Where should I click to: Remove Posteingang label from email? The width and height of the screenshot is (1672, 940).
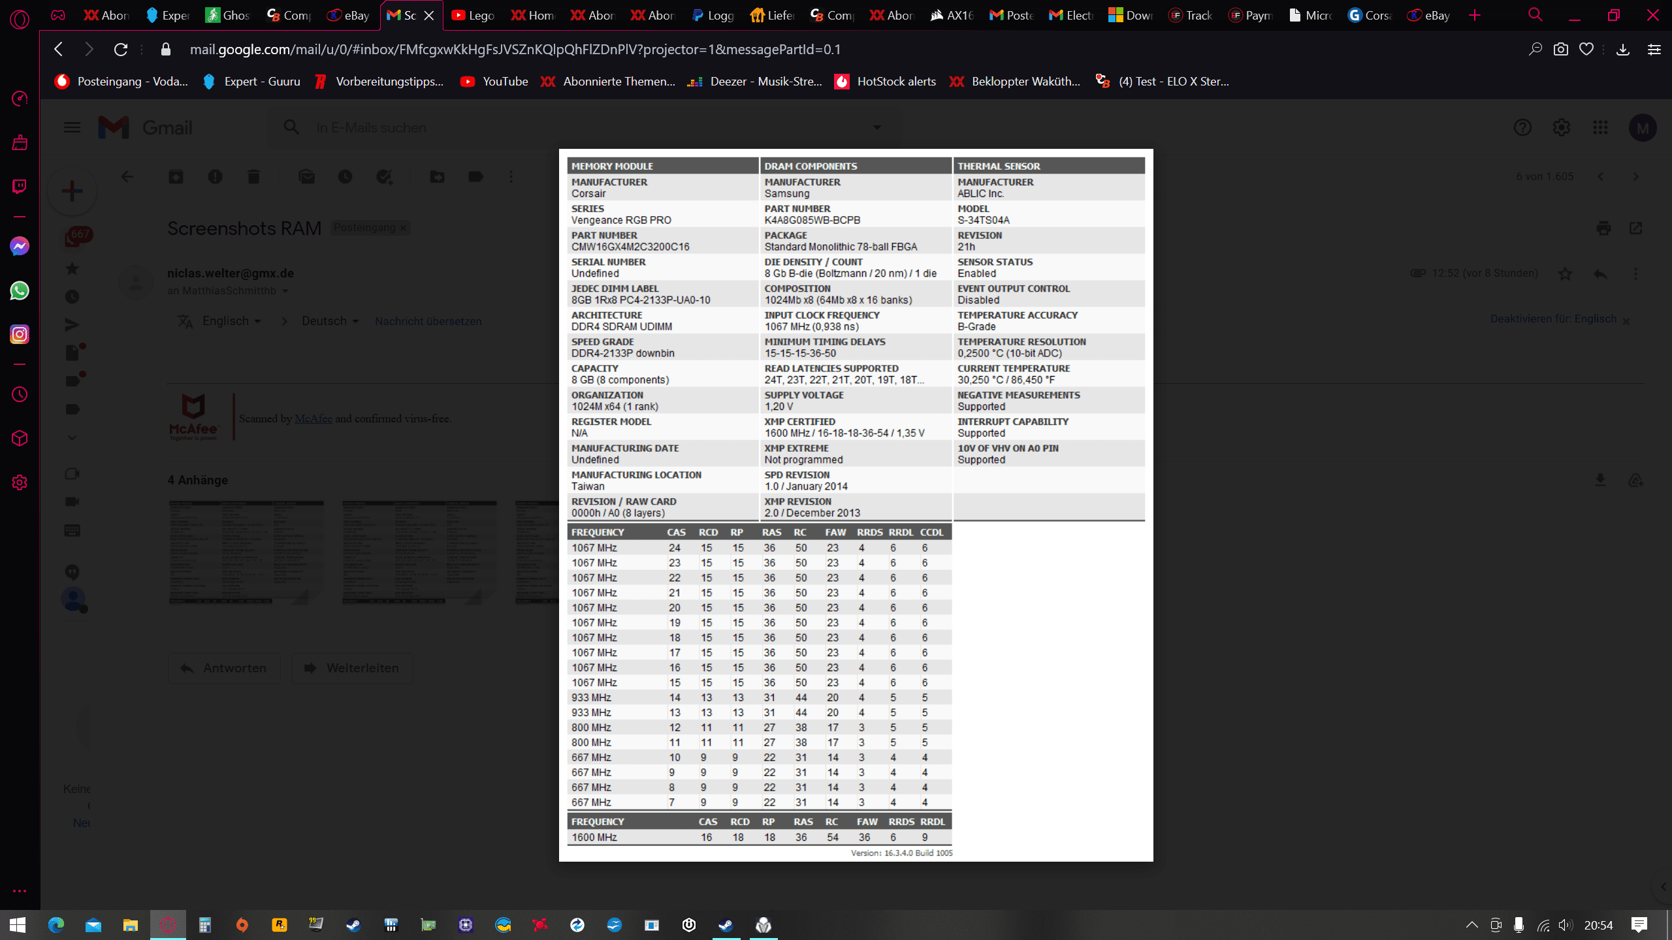404,228
